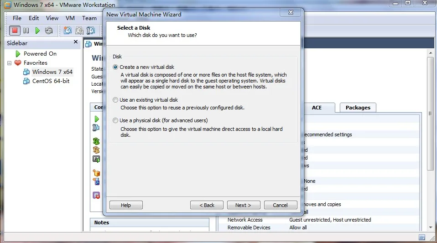The width and height of the screenshot is (437, 243).
Task: Click the scroll up arrow on the right
Action: (431, 53)
